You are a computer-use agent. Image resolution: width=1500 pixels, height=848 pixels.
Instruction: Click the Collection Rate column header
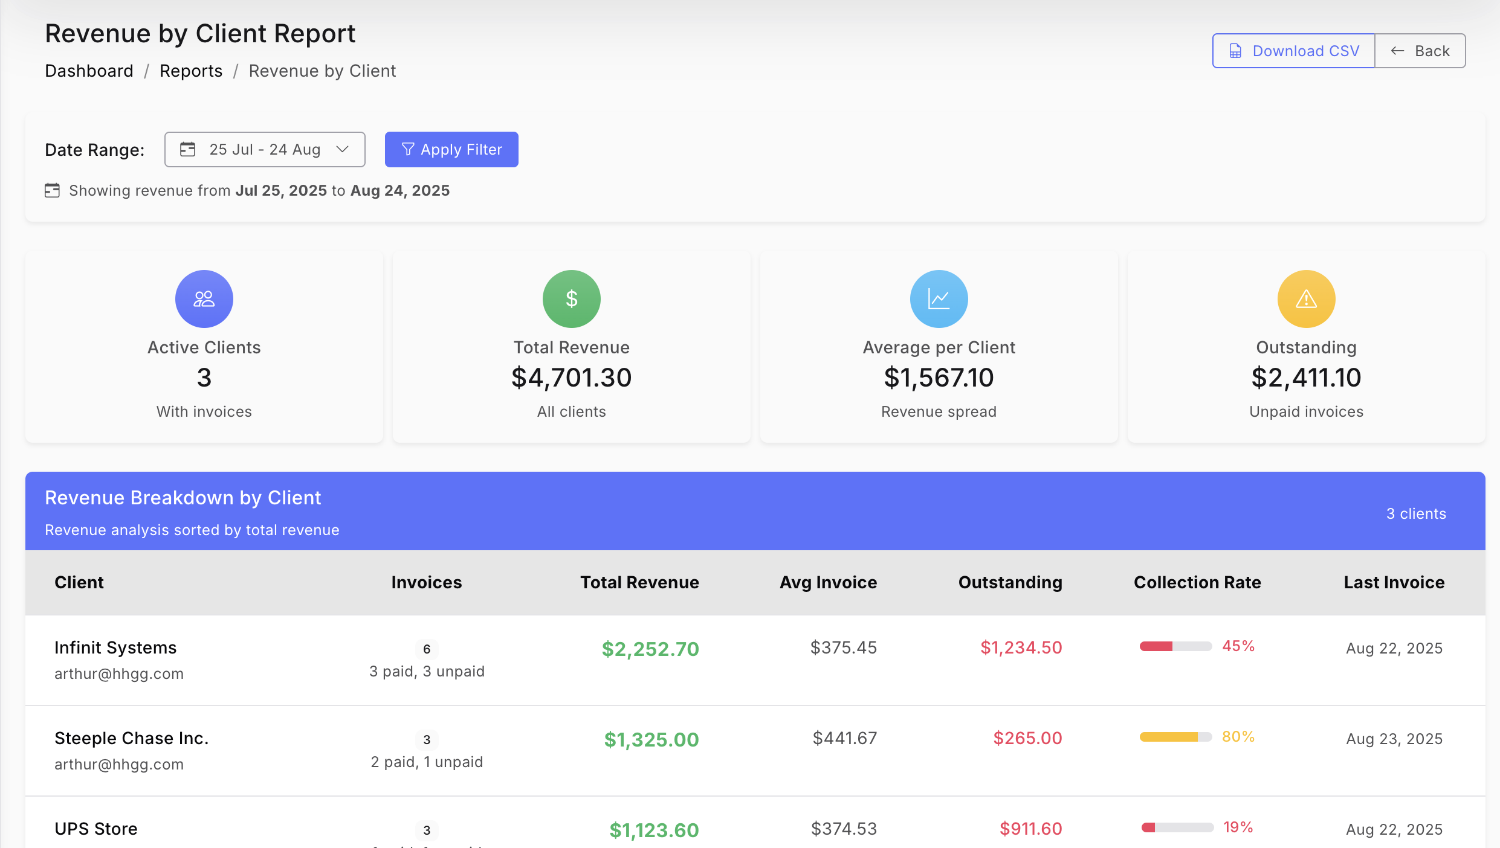coord(1197,582)
